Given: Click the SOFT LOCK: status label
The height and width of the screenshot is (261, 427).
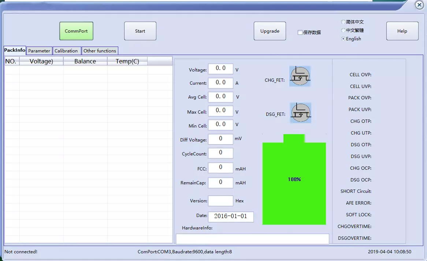Looking at the screenshot, I should (x=359, y=215).
